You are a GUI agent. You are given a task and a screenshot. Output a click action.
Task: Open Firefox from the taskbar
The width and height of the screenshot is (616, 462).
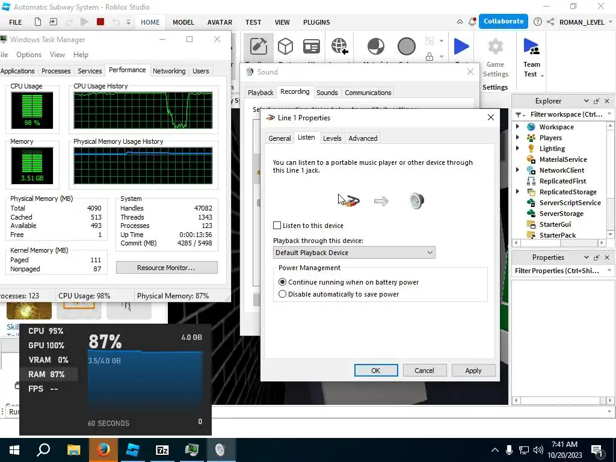[103, 450]
